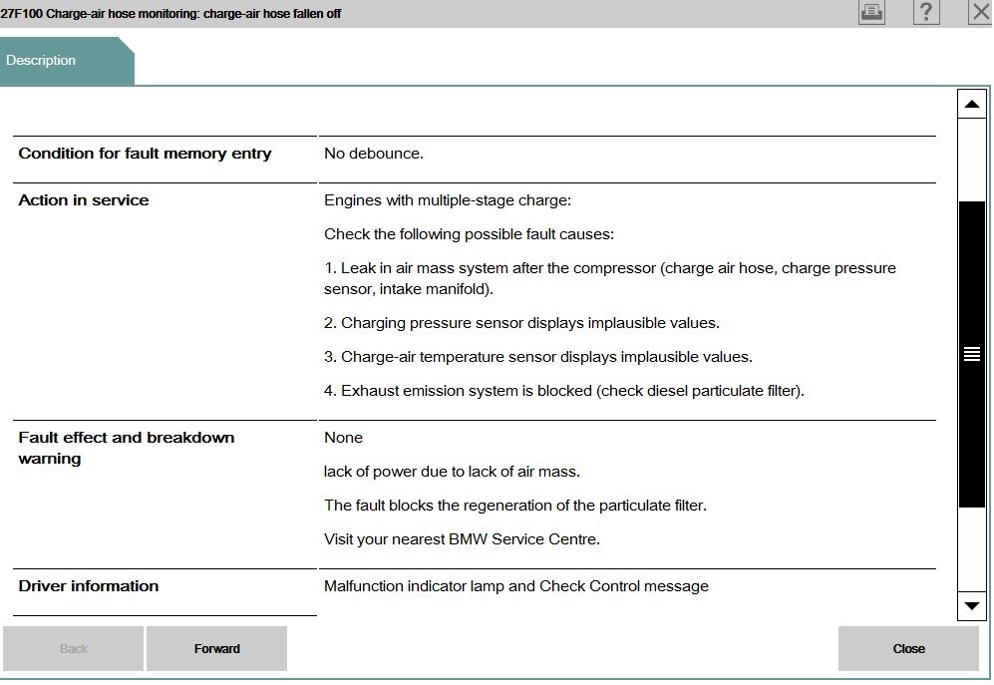The height and width of the screenshot is (685, 994).
Task: Click the 27F100 fault title text
Action: [170, 14]
